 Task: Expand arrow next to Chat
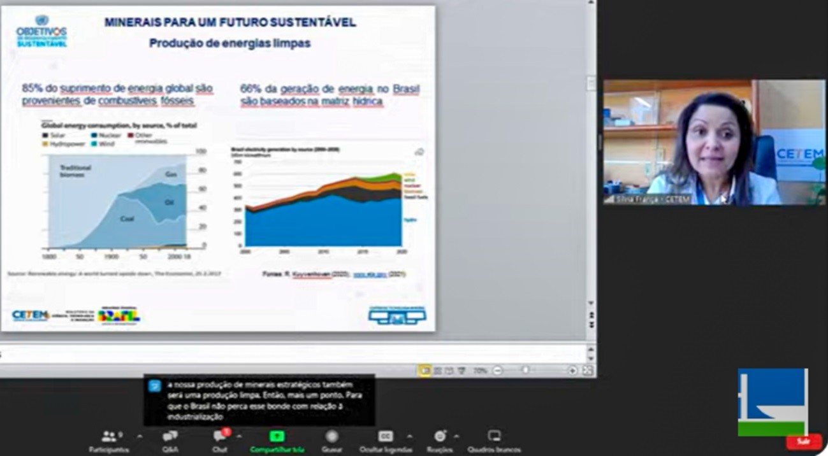[x=239, y=436]
